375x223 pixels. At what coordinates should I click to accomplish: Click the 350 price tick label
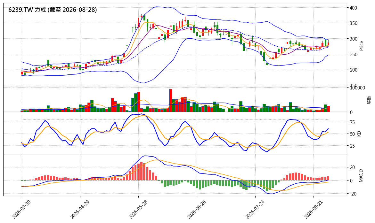point(354,23)
